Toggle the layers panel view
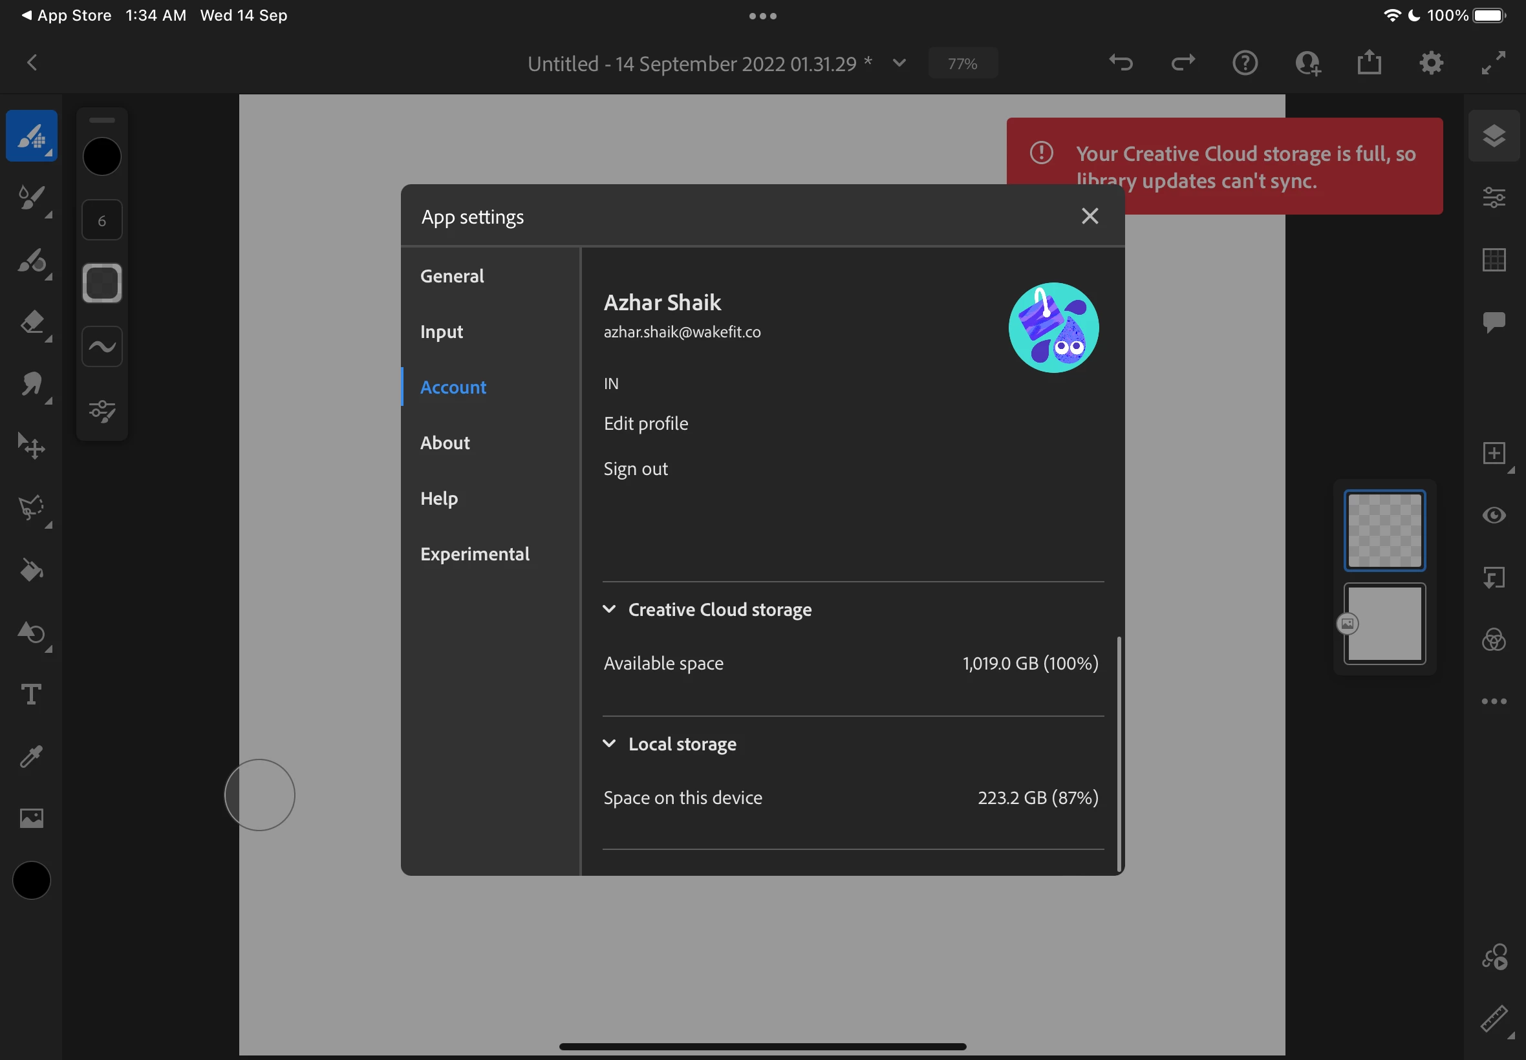 [x=1494, y=136]
